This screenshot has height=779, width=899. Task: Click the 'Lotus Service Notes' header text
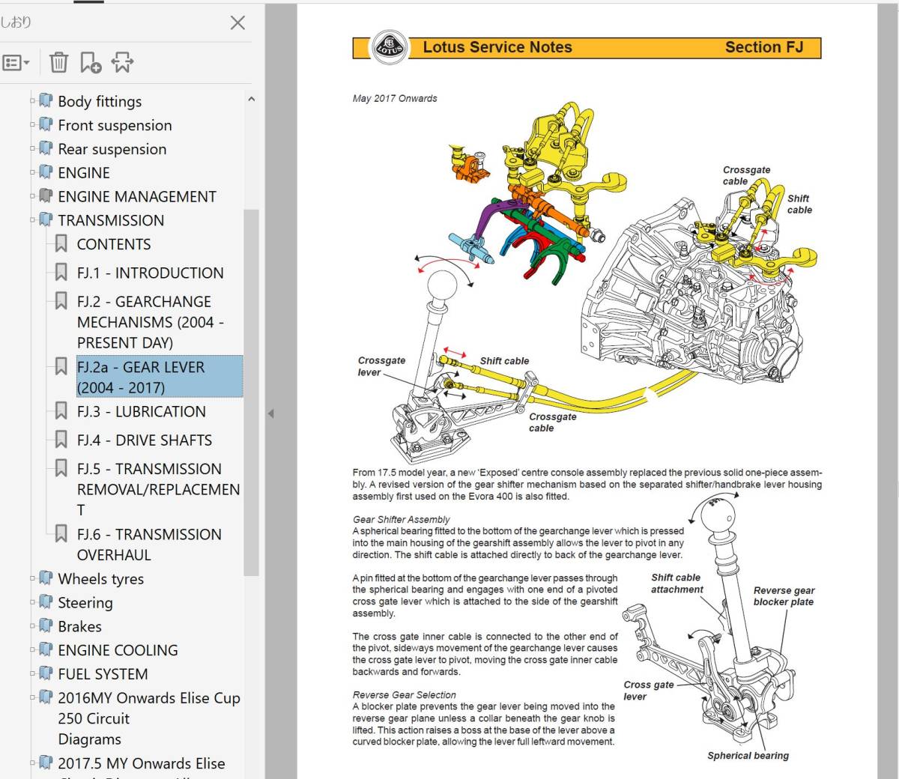click(x=497, y=47)
